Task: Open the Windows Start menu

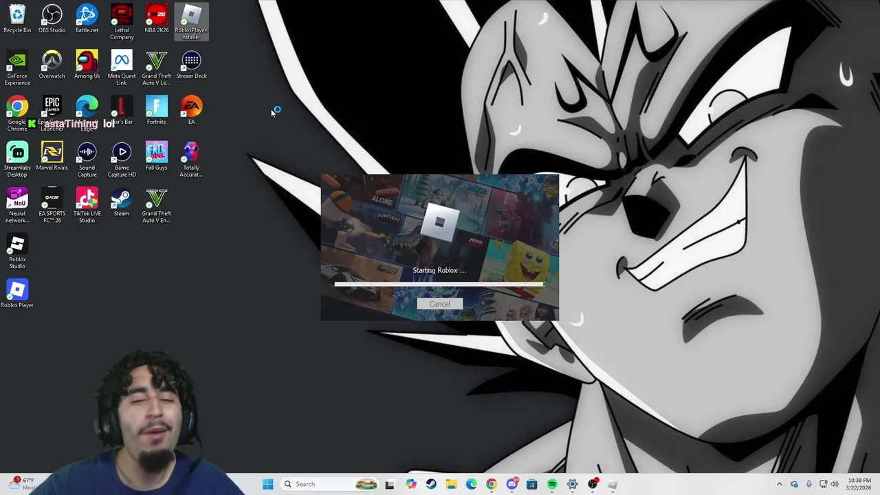Action: pyautogui.click(x=267, y=484)
